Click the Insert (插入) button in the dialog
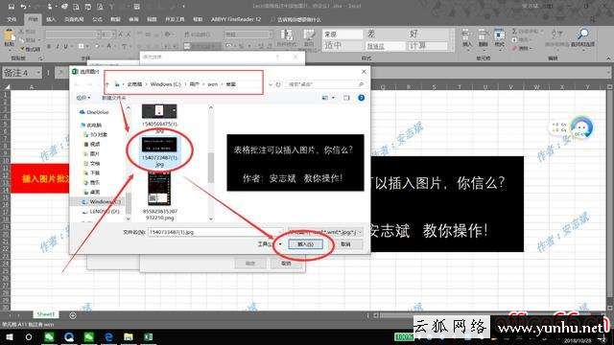 305,244
